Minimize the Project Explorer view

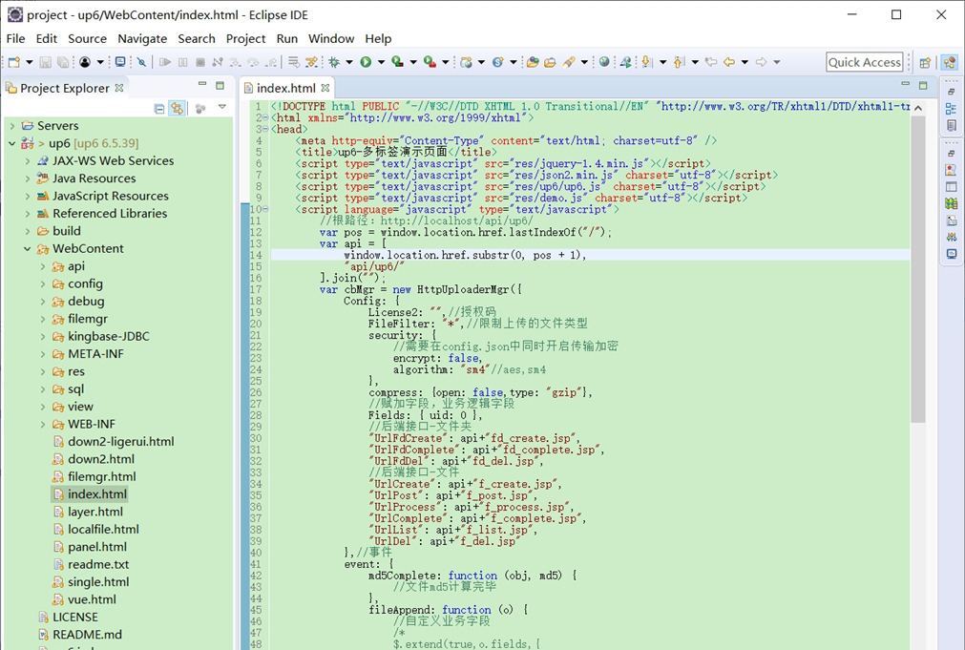click(201, 84)
